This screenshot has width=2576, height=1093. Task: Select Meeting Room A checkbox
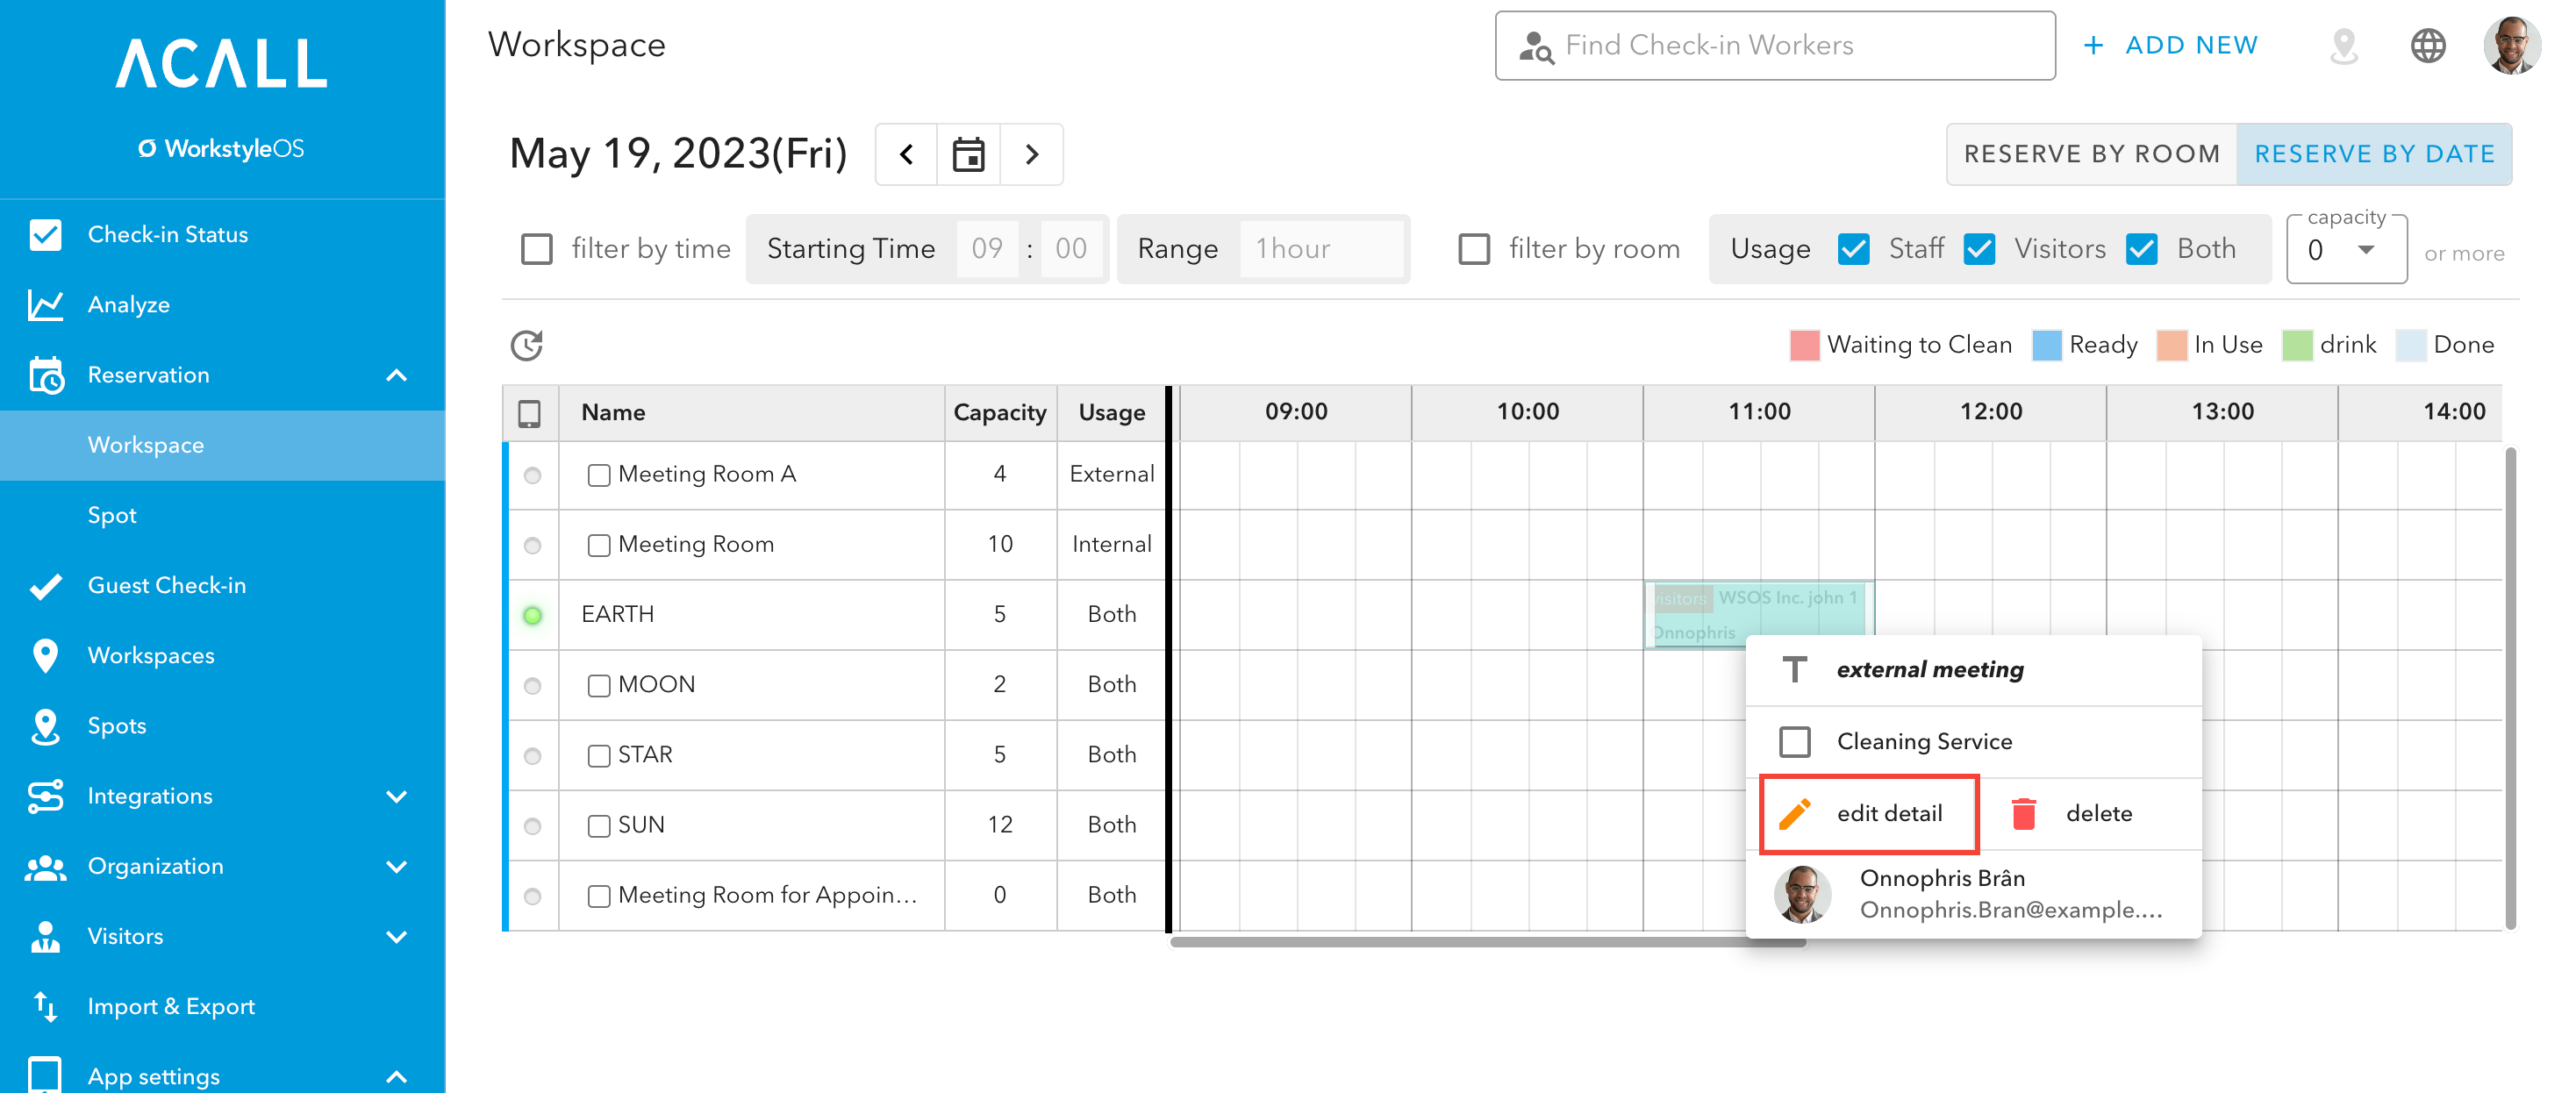599,475
